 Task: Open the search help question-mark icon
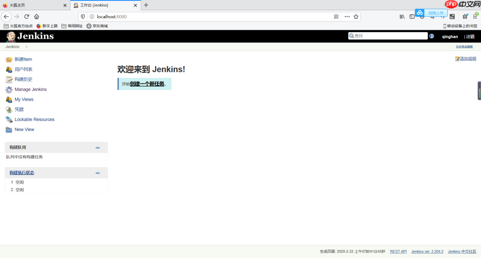(x=431, y=36)
